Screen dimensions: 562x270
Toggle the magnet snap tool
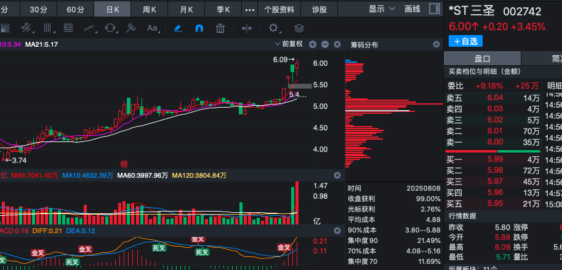(199, 28)
